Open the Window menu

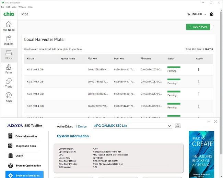[22, 7]
